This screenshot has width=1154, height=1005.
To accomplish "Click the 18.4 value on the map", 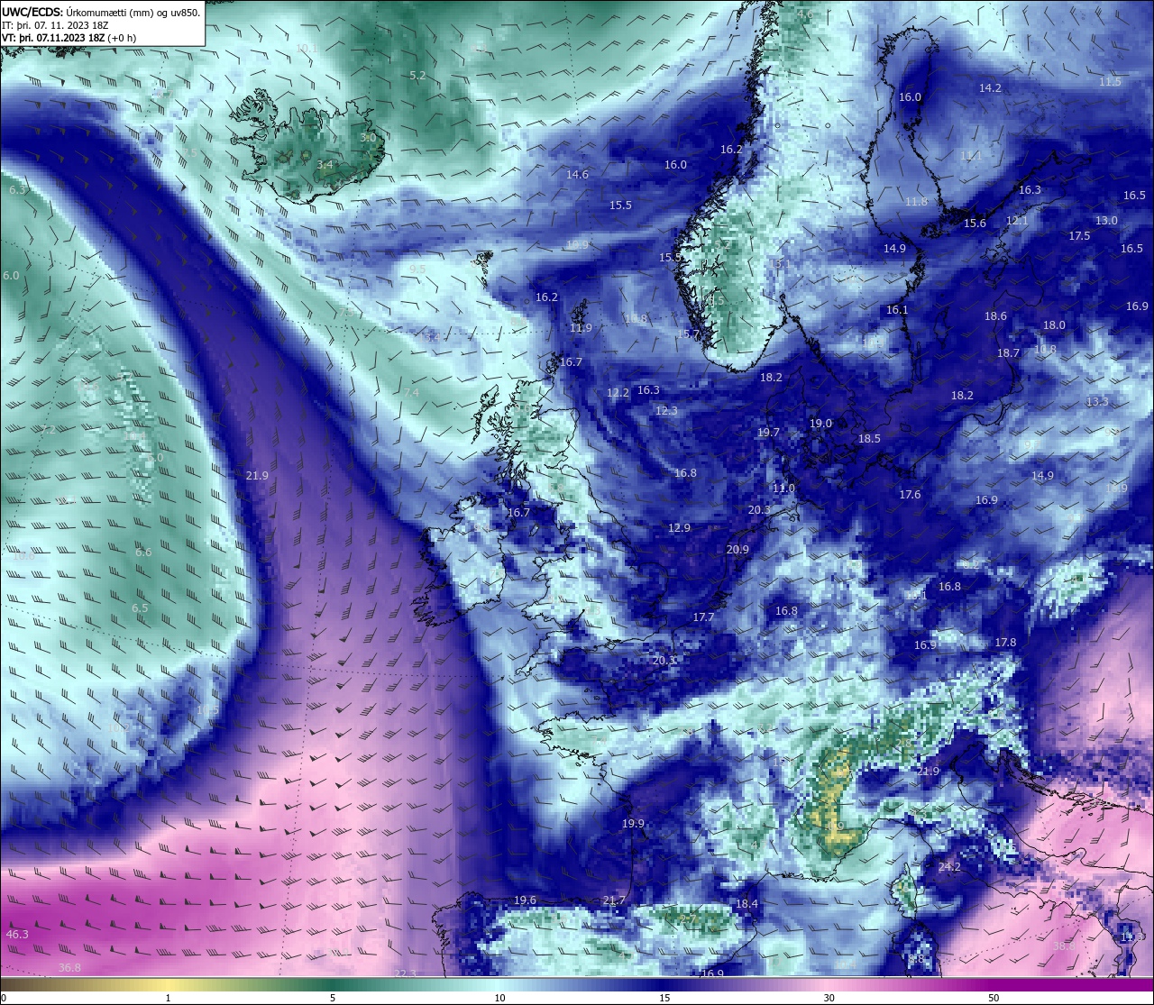I will click(746, 904).
